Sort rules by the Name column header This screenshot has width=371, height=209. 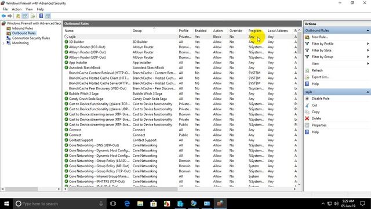pos(97,31)
